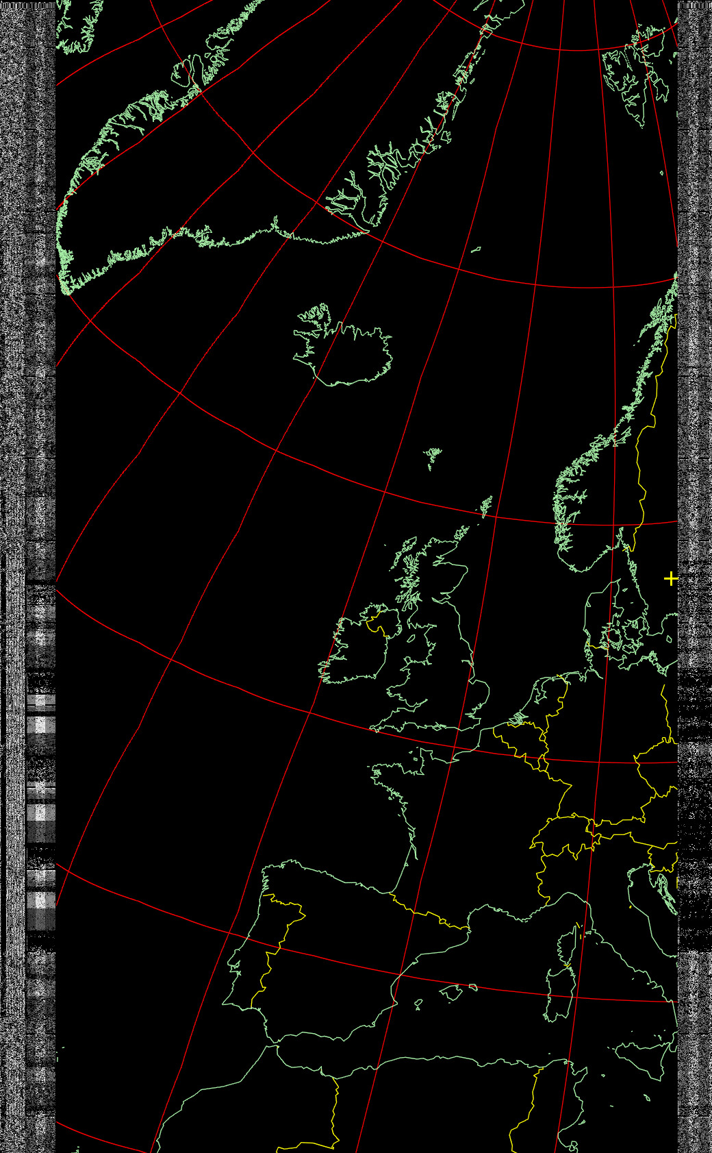Click the Shetland Islands outline
This screenshot has width=712, height=1153.
(x=486, y=507)
